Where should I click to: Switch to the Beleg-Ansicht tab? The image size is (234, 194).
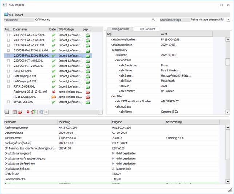[x=120, y=29]
